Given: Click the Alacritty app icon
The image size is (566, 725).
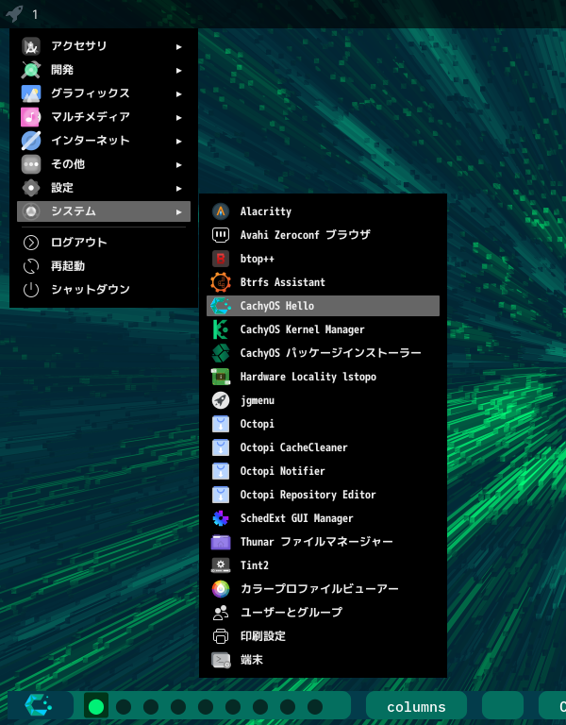Looking at the screenshot, I should 221,211.
